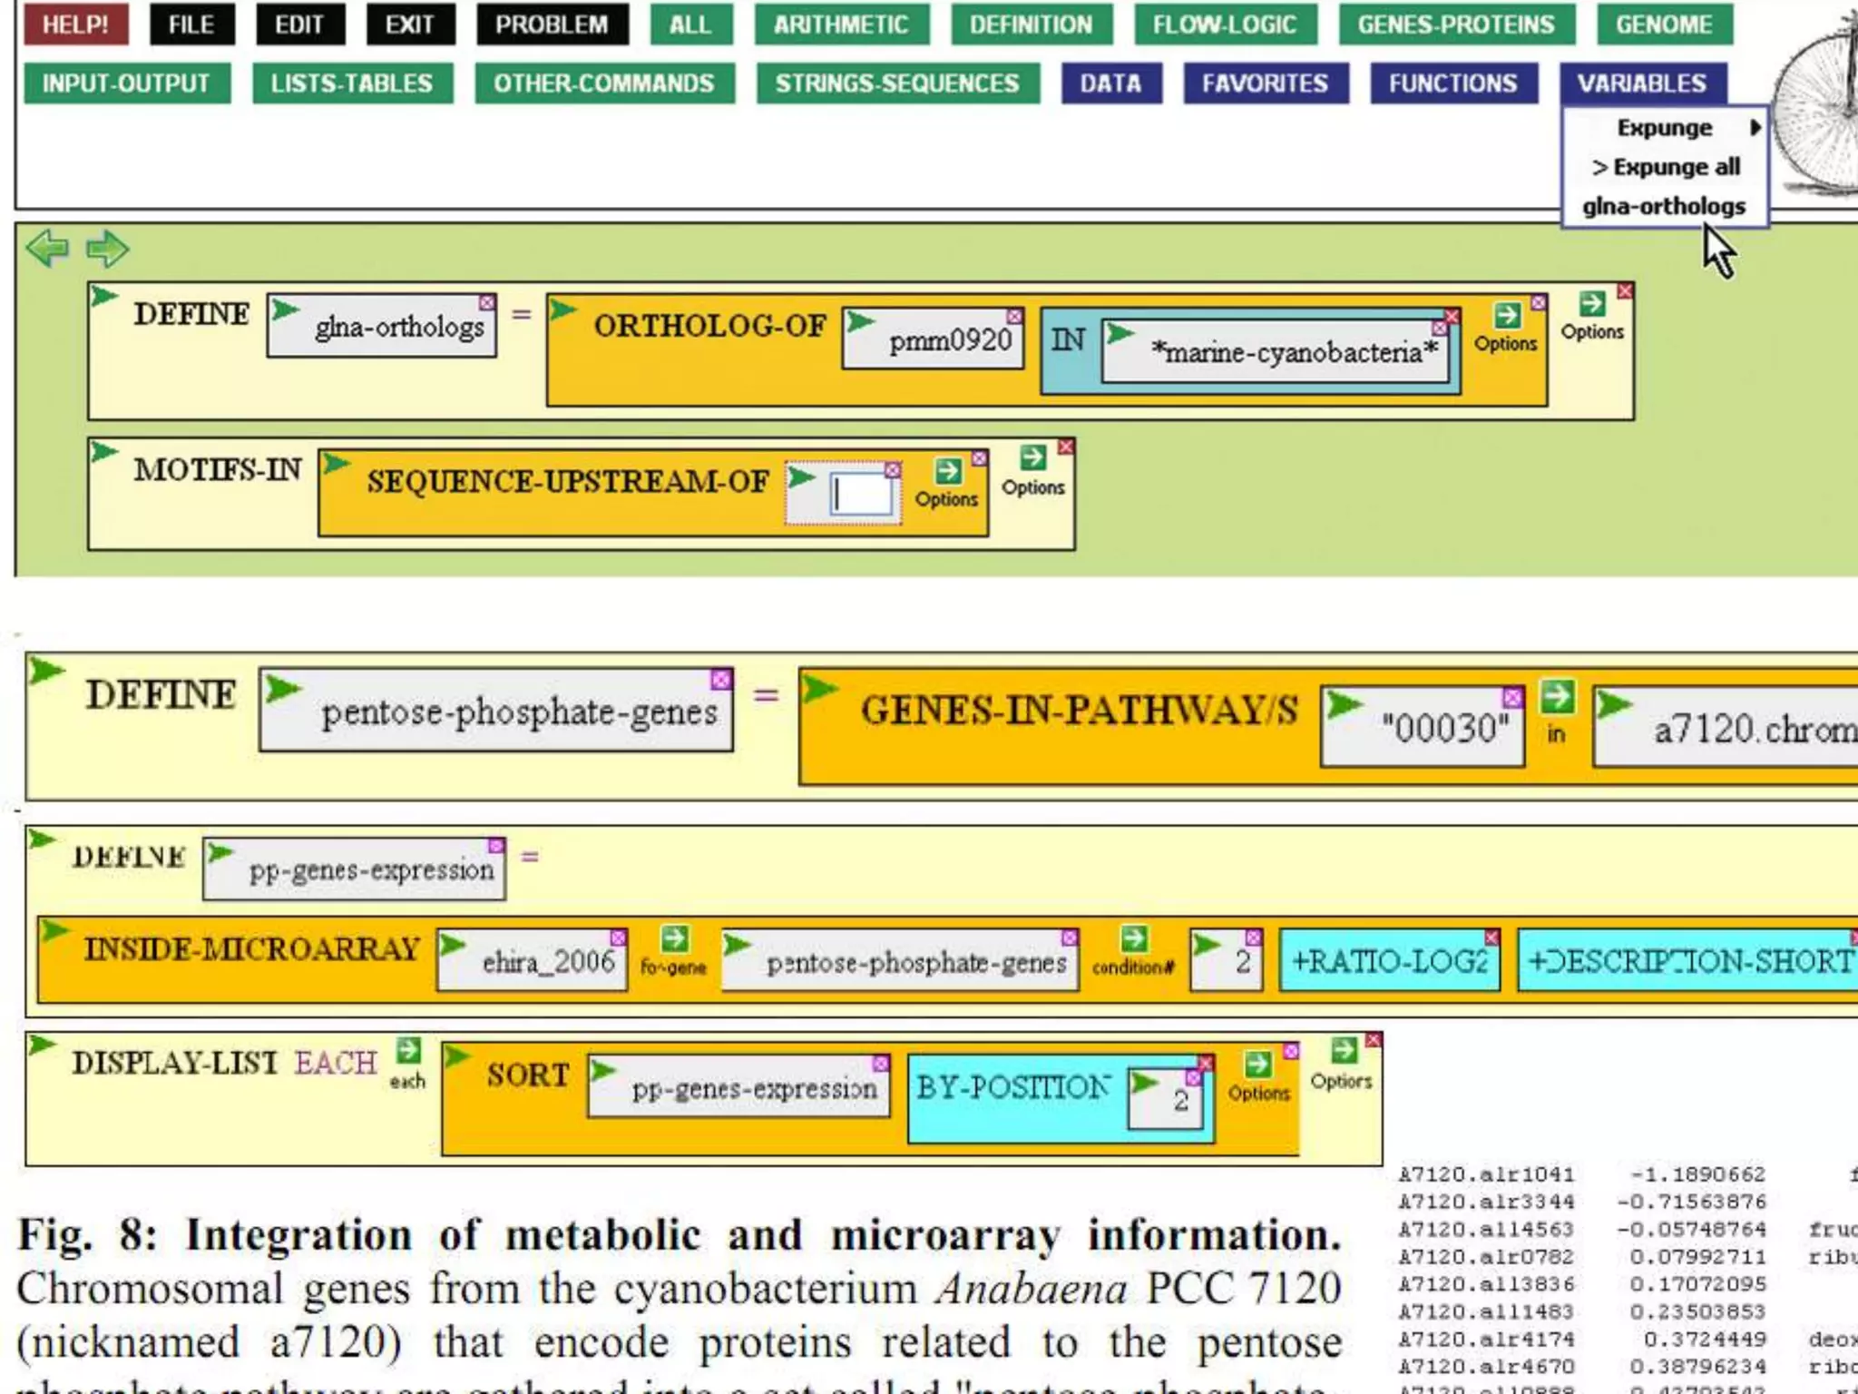Click red close box on top DEFINE block
The image size is (1858, 1394).
click(1625, 291)
